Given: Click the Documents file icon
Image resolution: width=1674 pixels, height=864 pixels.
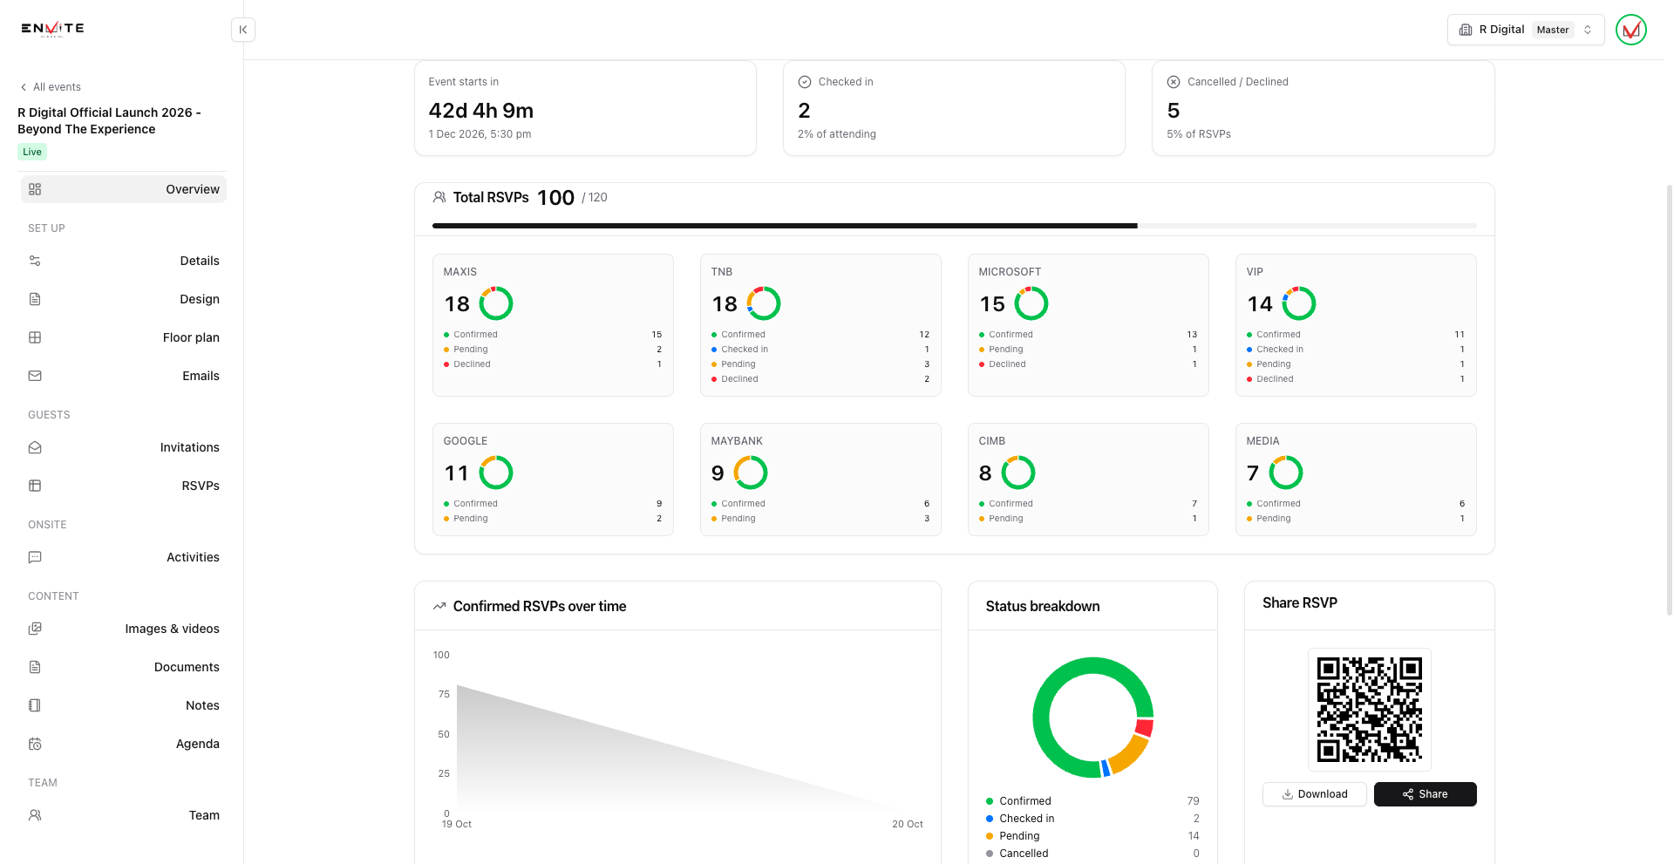Looking at the screenshot, I should tap(35, 667).
